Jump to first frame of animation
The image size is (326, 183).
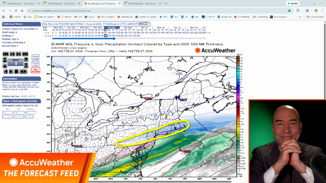tap(5, 54)
